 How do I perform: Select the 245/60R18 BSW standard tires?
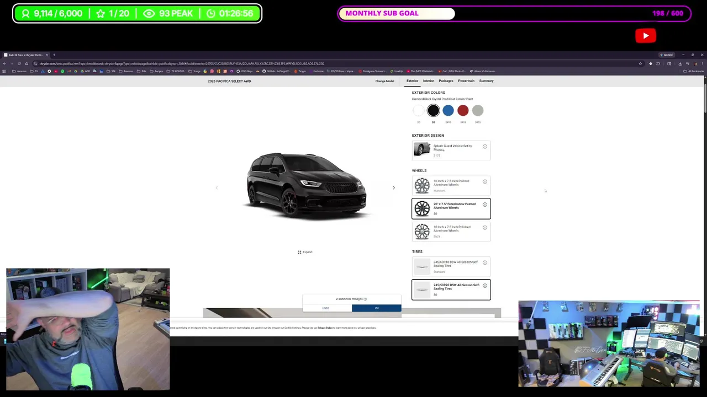[451, 267]
